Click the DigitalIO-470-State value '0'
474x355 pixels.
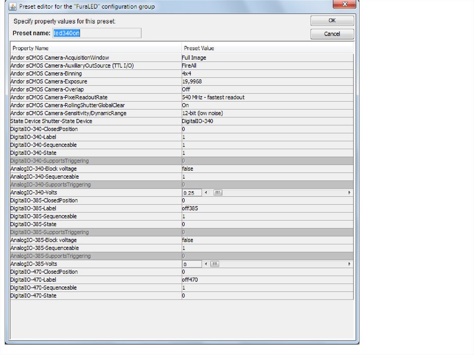coord(183,295)
